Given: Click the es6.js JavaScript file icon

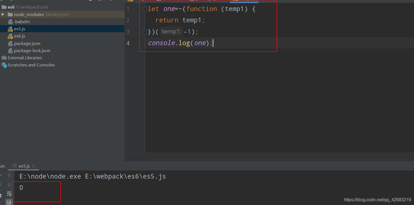Looking at the screenshot, I should pos(10,36).
